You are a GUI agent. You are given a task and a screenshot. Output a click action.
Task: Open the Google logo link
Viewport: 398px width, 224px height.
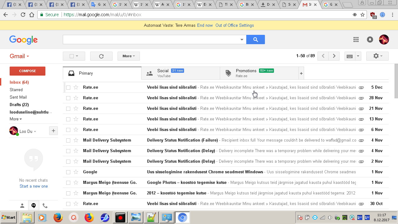(23, 40)
